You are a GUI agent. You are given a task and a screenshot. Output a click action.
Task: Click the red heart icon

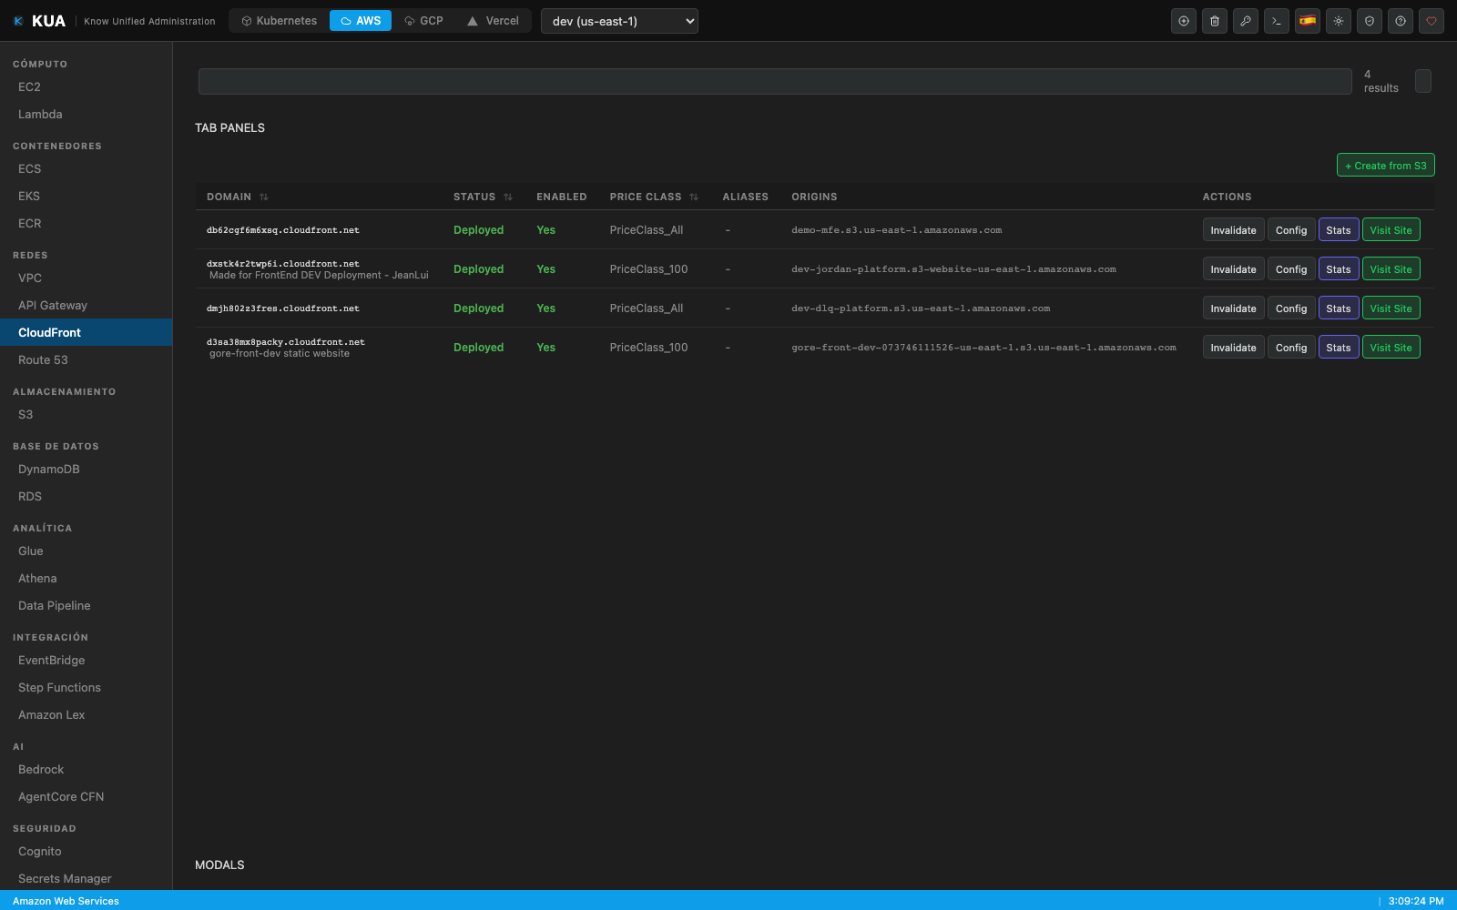pos(1432,21)
